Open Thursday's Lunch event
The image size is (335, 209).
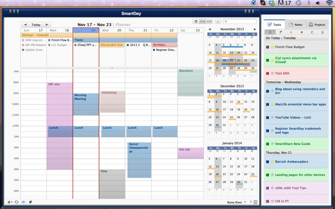pyautogui.click(x=139, y=131)
